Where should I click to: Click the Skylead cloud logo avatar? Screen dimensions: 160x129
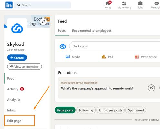coord(17,28)
